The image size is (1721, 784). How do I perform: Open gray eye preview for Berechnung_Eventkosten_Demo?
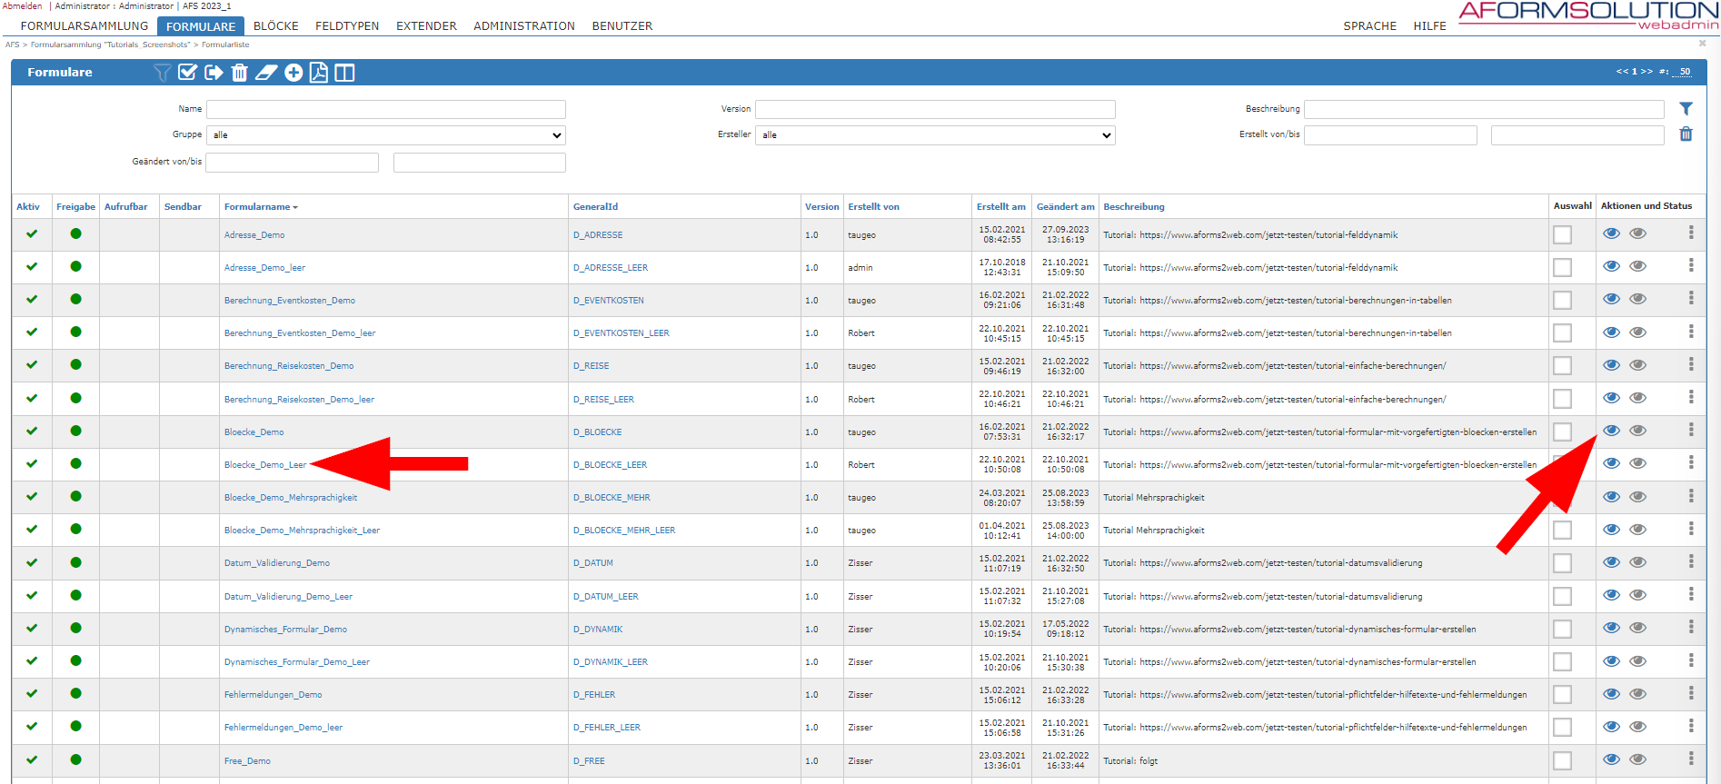point(1637,299)
